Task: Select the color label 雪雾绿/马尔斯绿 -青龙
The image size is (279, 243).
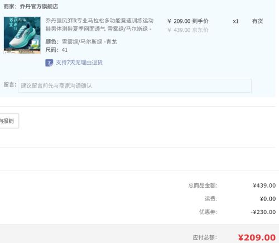Action: tap(89, 42)
